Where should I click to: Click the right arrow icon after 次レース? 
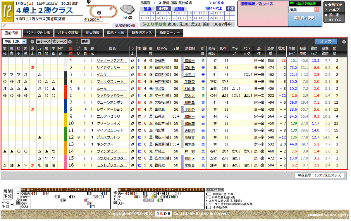pyautogui.click(x=70, y=42)
